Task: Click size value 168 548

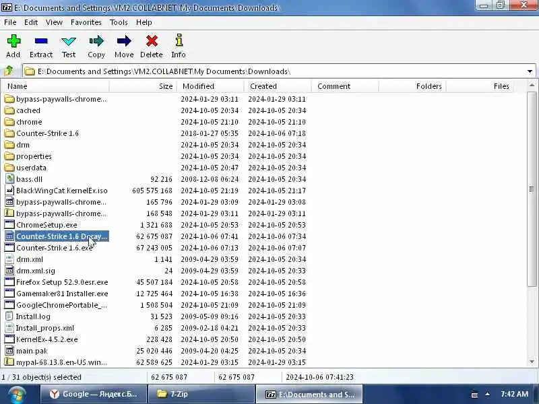Action: 159,213
